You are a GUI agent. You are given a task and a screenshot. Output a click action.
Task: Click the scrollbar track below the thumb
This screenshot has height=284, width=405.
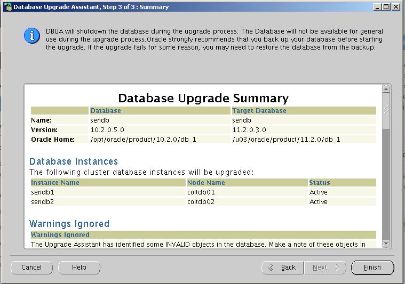point(386,184)
